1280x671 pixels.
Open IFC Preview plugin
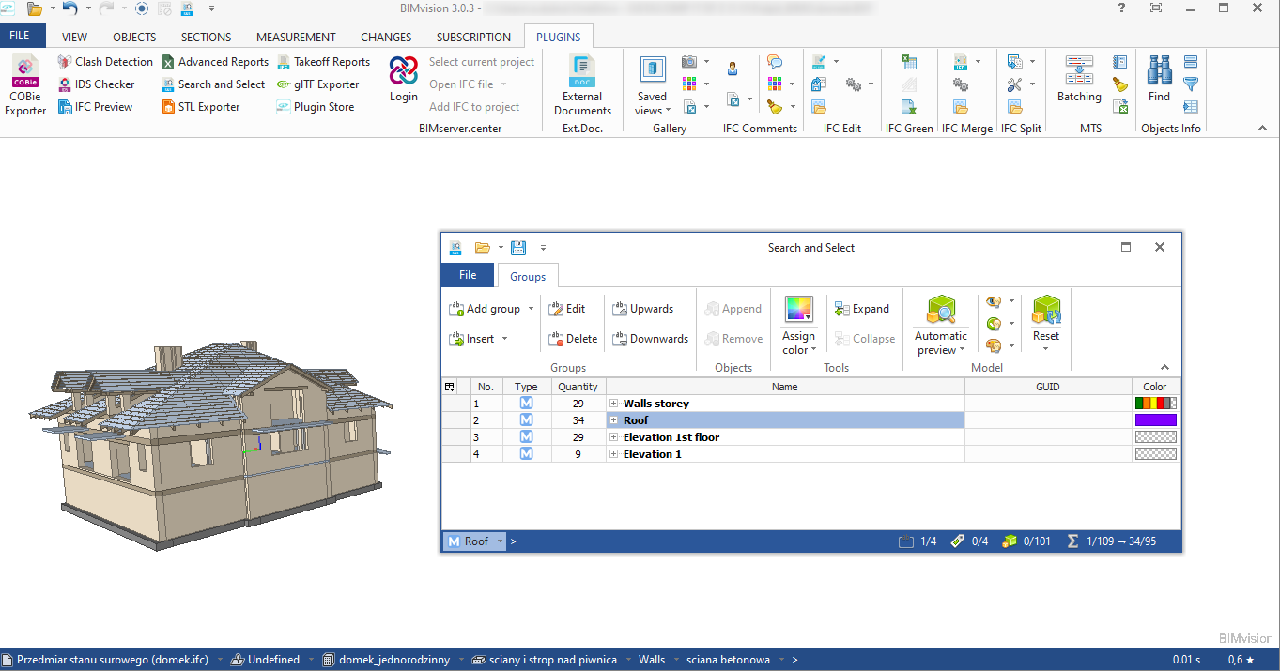pyautogui.click(x=94, y=107)
